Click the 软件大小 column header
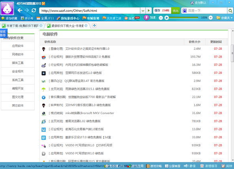The width and height of the screenshot is (234, 169). point(194,42)
